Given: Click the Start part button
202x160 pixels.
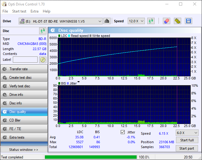Looking at the screenshot, I should (x=187, y=148).
